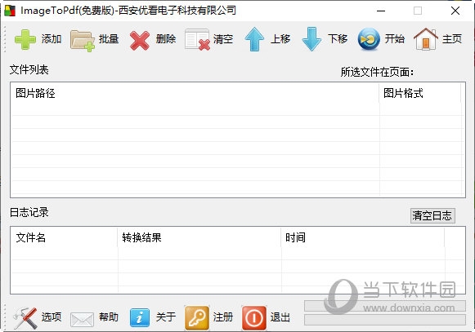Click the red X 删除 icon
This screenshot has height=332, width=475.
tap(139, 41)
